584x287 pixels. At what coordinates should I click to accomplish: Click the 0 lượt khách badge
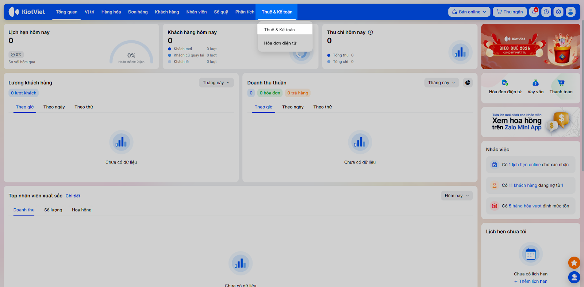click(24, 93)
